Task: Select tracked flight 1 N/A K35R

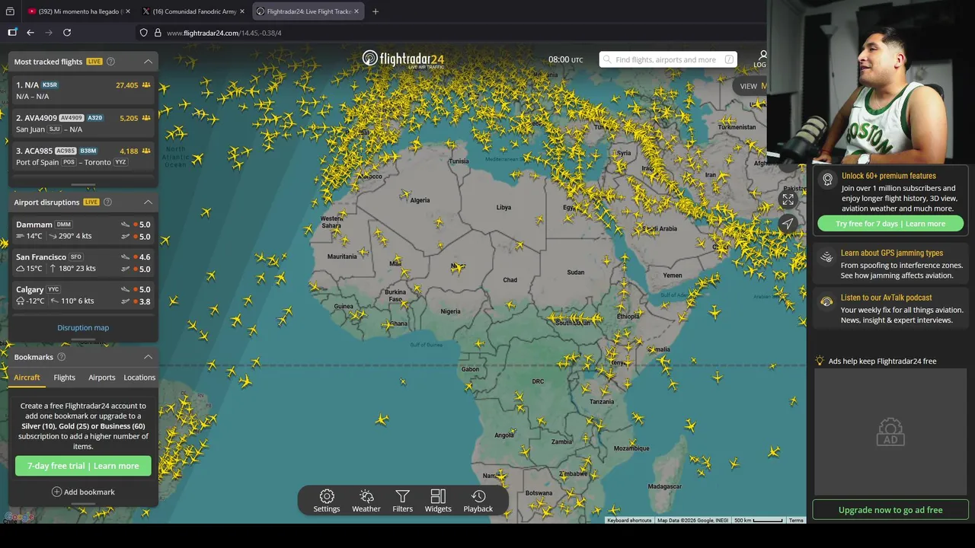Action: (83, 91)
